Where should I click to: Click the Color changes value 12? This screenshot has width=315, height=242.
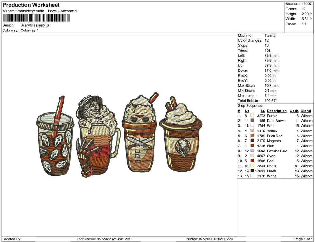pos(267,40)
